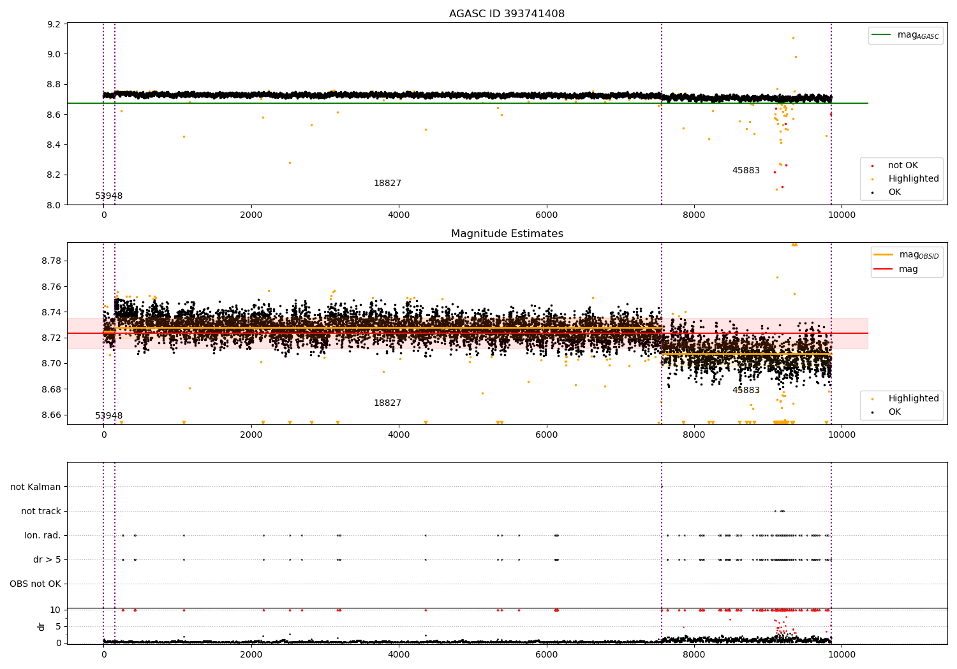Click the 8.2 y-axis tick label
This screenshot has width=957, height=669.
tap(54, 175)
